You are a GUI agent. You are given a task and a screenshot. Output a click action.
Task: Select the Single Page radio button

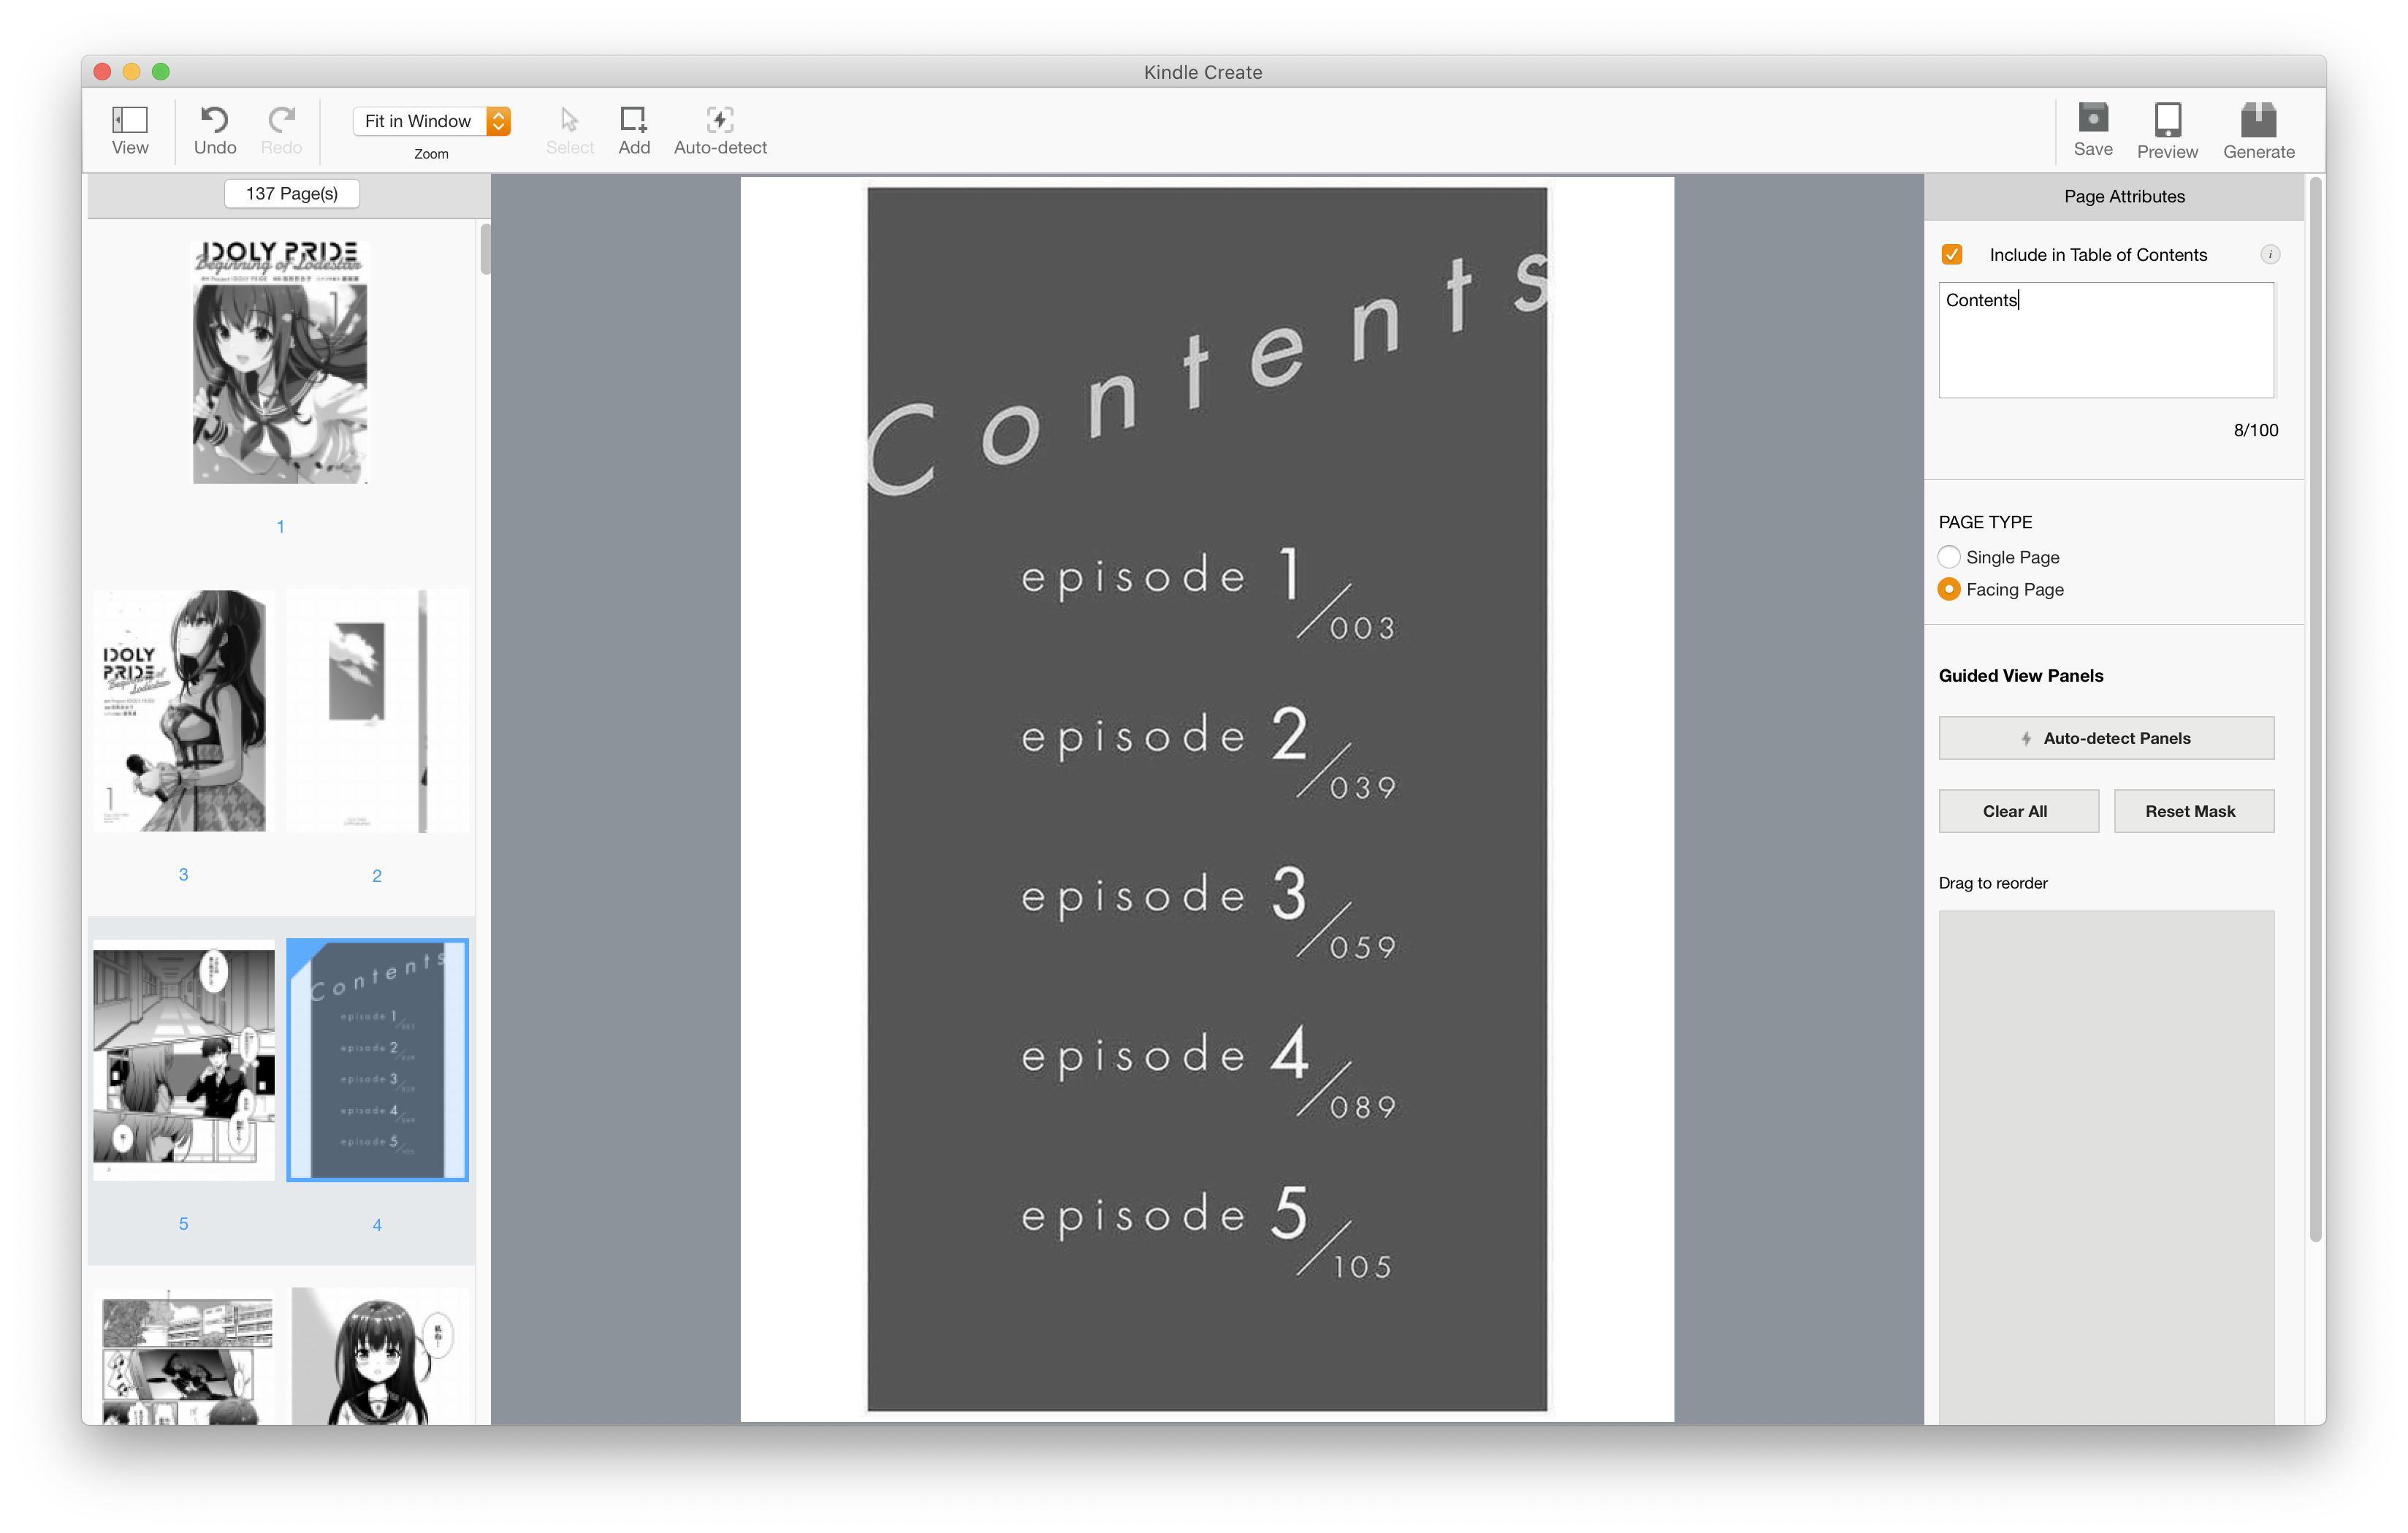[x=1949, y=557]
